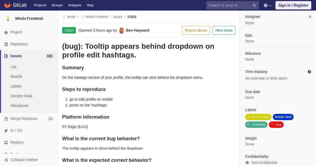Click the search magnifier icon
The height and width of the screenshot is (166, 316).
254,5
